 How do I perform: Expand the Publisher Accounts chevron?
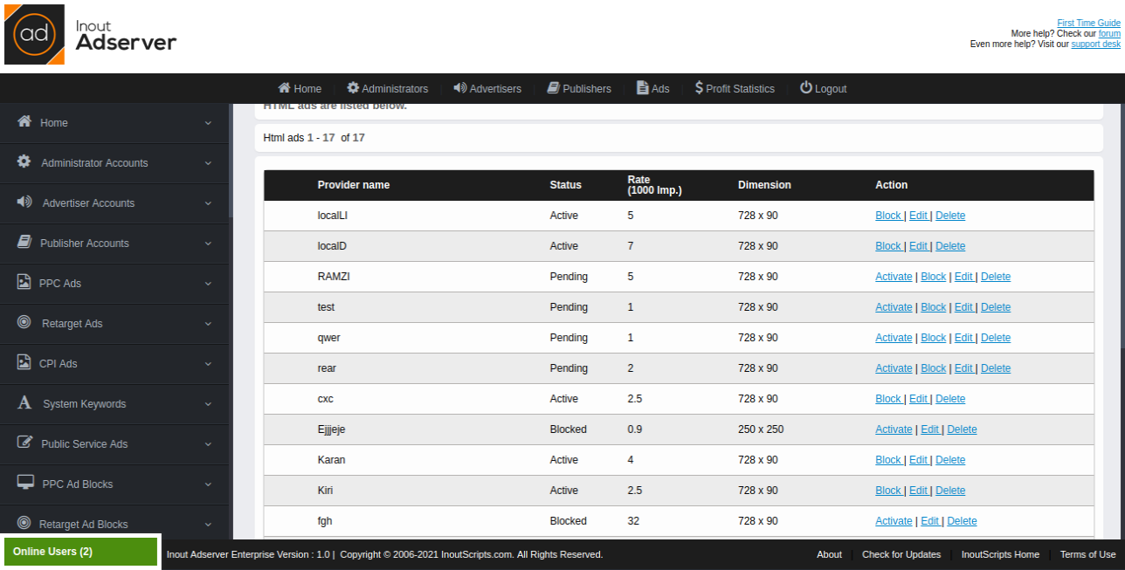pyautogui.click(x=208, y=244)
